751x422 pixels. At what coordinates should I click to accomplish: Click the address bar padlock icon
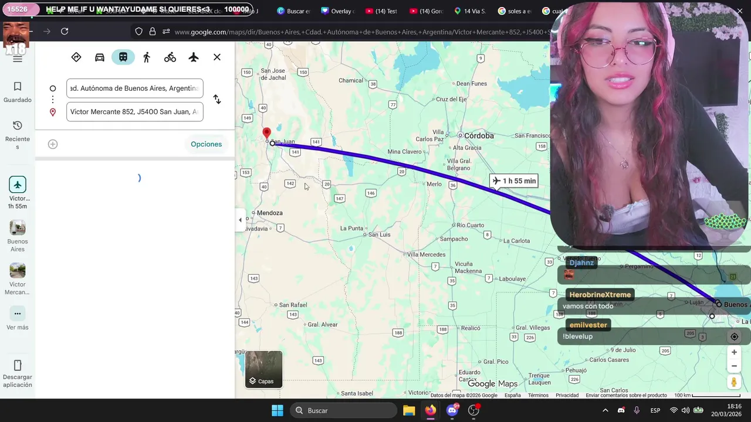153,32
